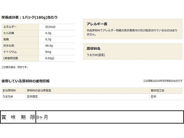Select the 0.02g) salt equivalent value

click(x=50, y=58)
